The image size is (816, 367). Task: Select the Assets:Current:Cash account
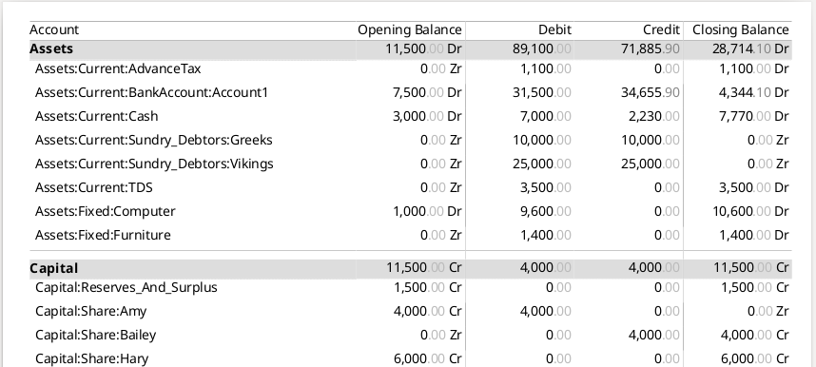point(411,116)
